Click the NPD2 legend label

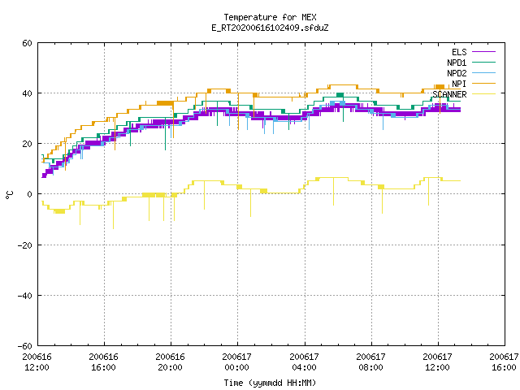click(x=457, y=73)
